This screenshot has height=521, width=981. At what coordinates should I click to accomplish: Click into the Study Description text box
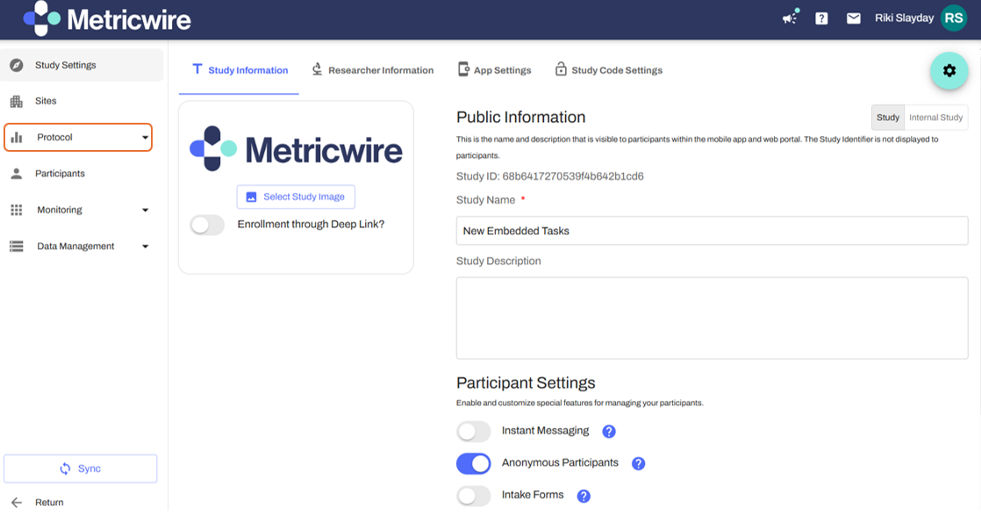click(x=712, y=318)
